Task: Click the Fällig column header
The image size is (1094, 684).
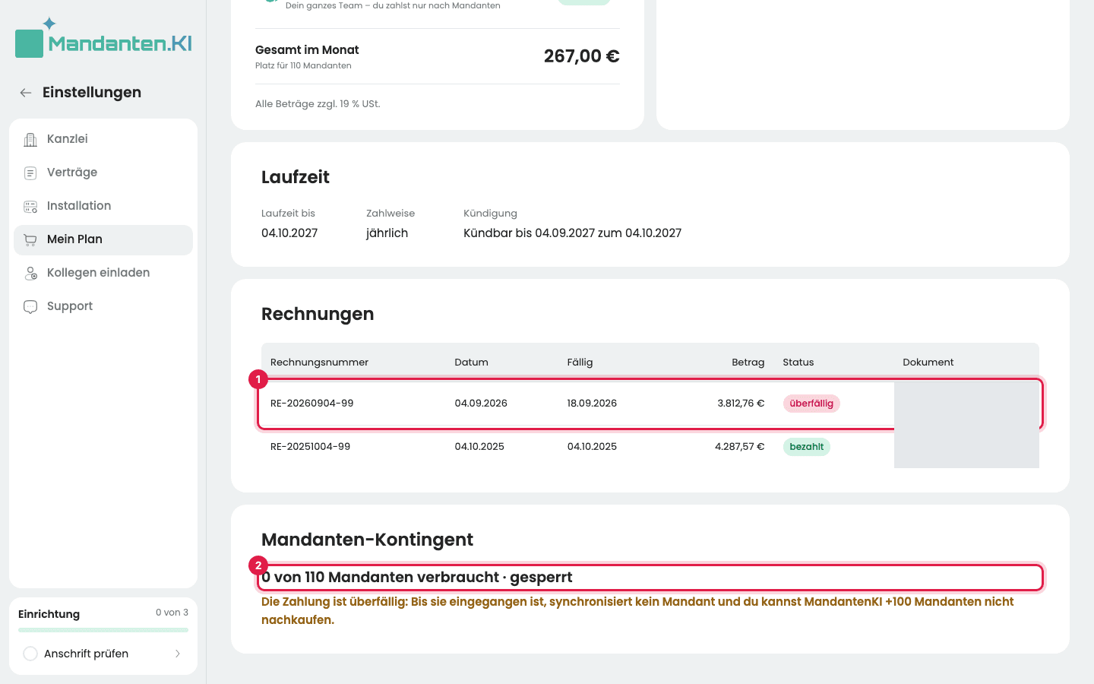Action: (580, 363)
